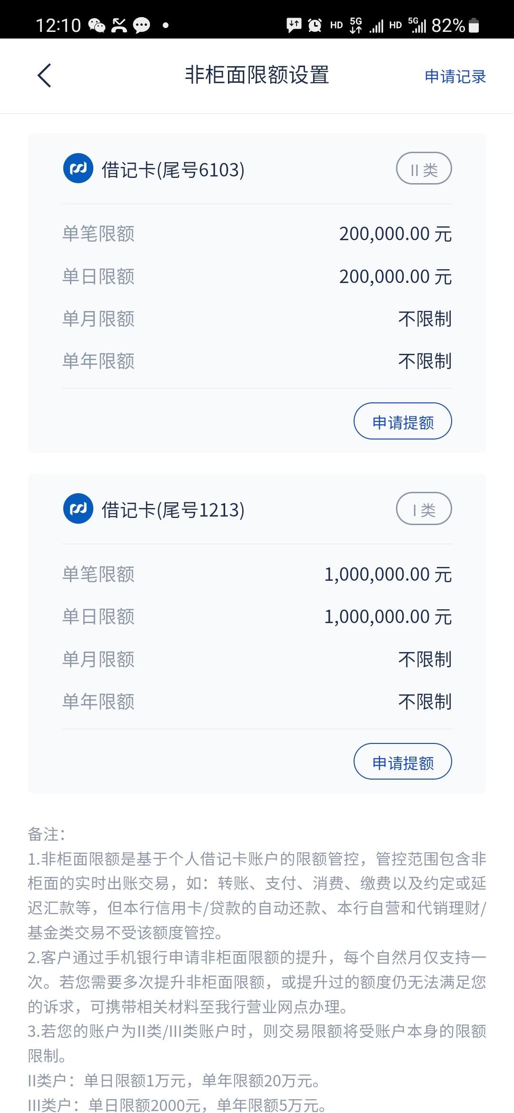Open 申请记录 application records
The image size is (514, 1113).
coord(455,77)
